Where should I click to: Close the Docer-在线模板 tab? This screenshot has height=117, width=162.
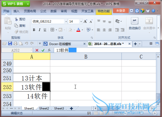pyautogui.click(x=85, y=44)
